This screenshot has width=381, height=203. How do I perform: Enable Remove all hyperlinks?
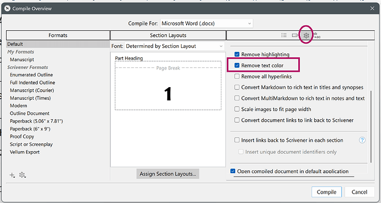click(x=237, y=77)
